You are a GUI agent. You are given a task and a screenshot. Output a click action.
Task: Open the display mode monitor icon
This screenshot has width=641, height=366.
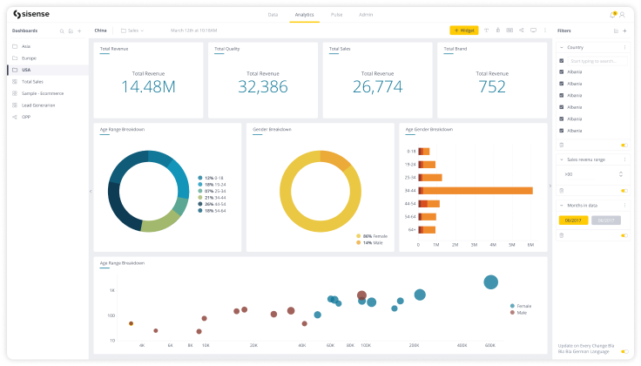click(532, 30)
